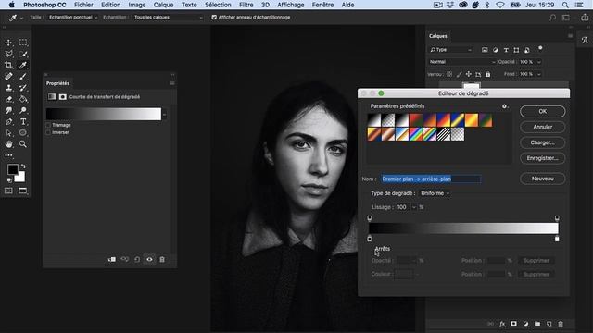The width and height of the screenshot is (593, 333).
Task: Click the Nouveau button
Action: point(543,179)
